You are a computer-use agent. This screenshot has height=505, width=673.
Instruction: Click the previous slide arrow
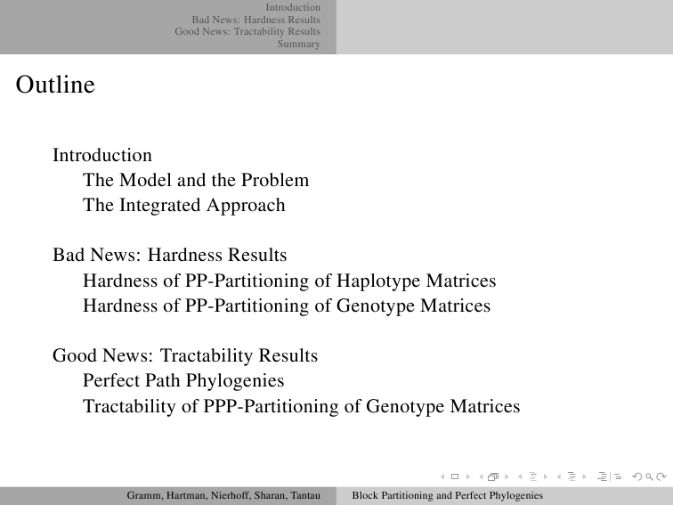tap(442, 476)
